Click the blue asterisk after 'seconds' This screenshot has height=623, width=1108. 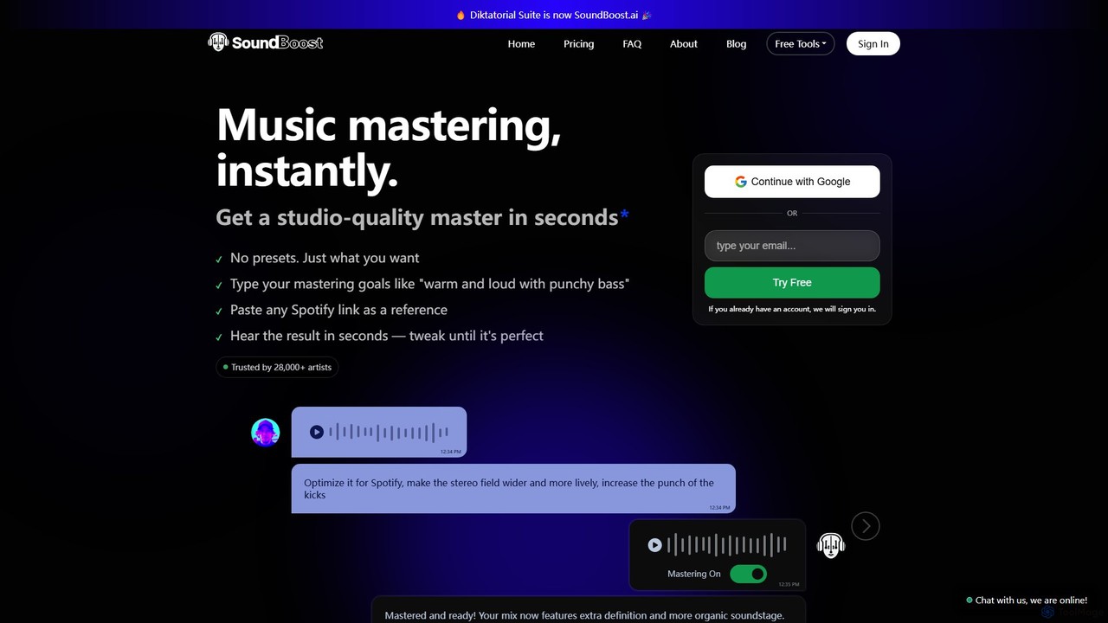624,215
